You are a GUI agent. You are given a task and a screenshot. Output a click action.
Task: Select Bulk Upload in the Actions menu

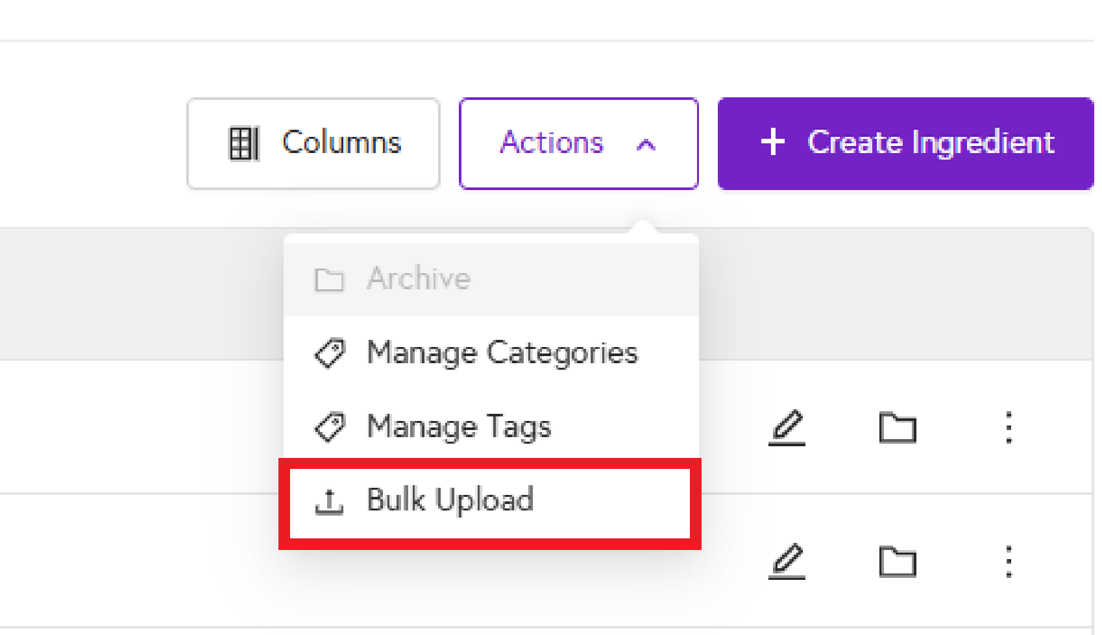click(x=450, y=500)
